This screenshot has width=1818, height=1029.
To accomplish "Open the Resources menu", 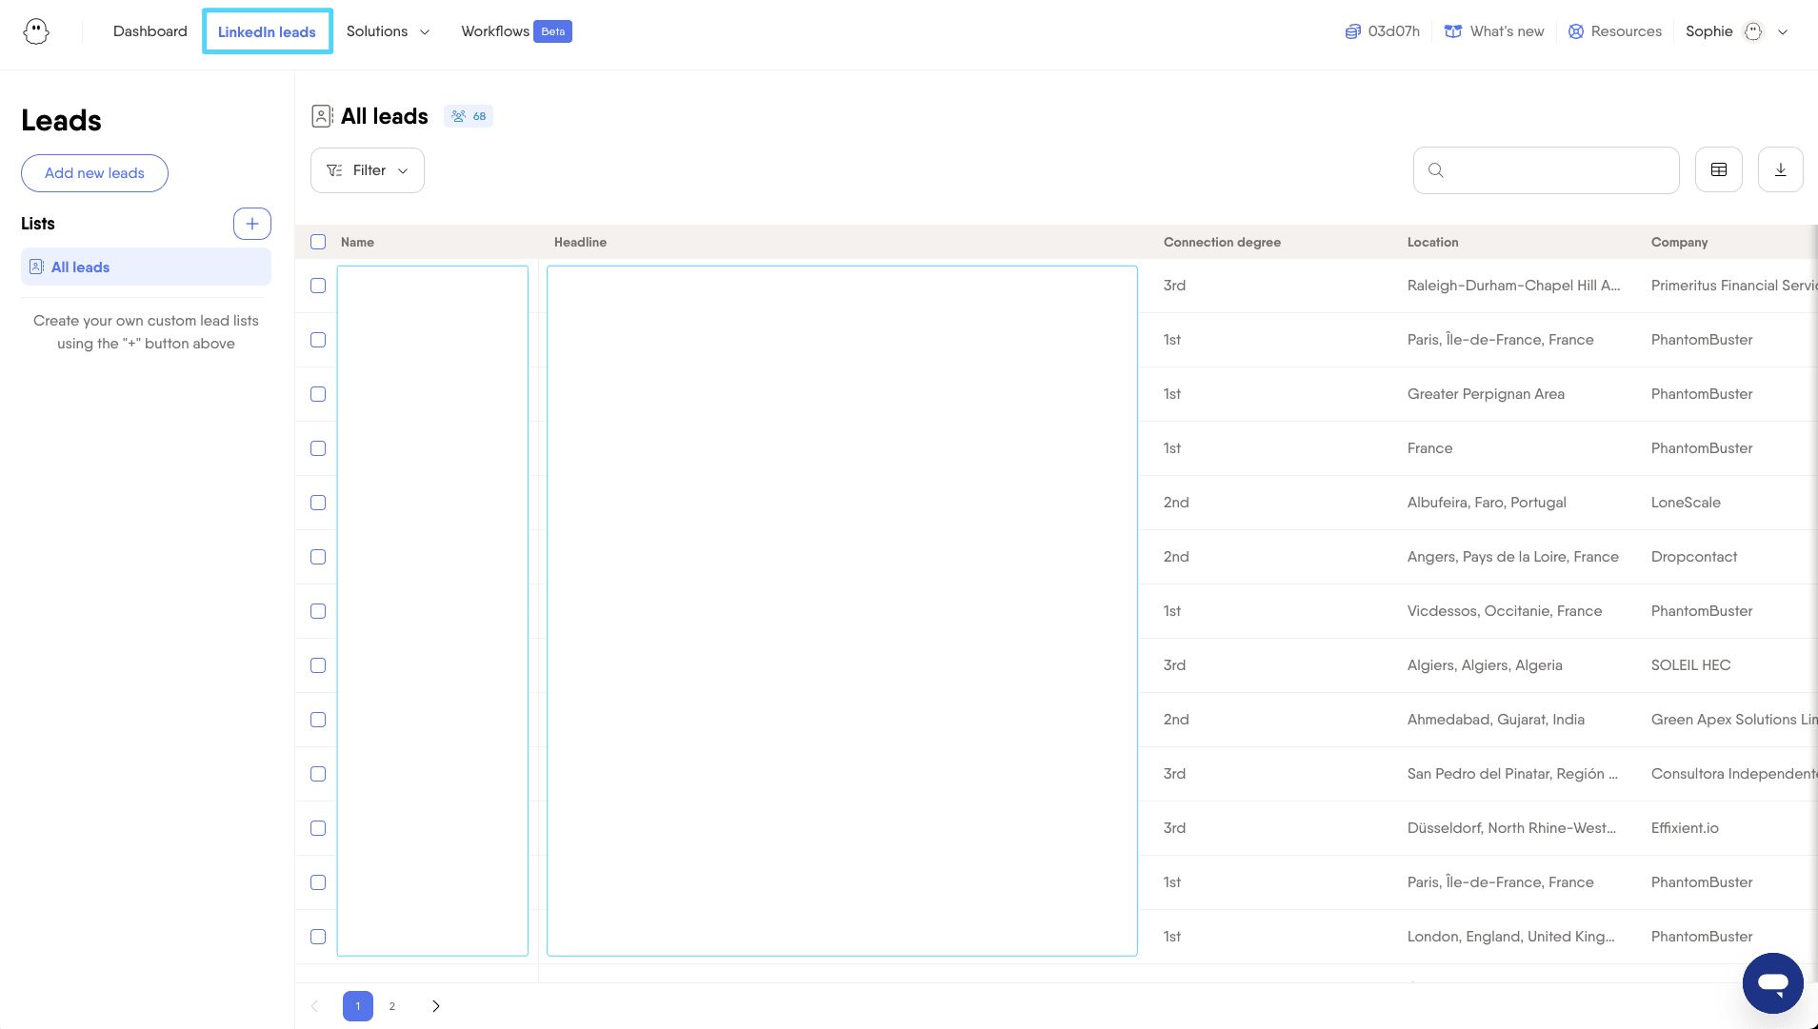I will point(1615,31).
